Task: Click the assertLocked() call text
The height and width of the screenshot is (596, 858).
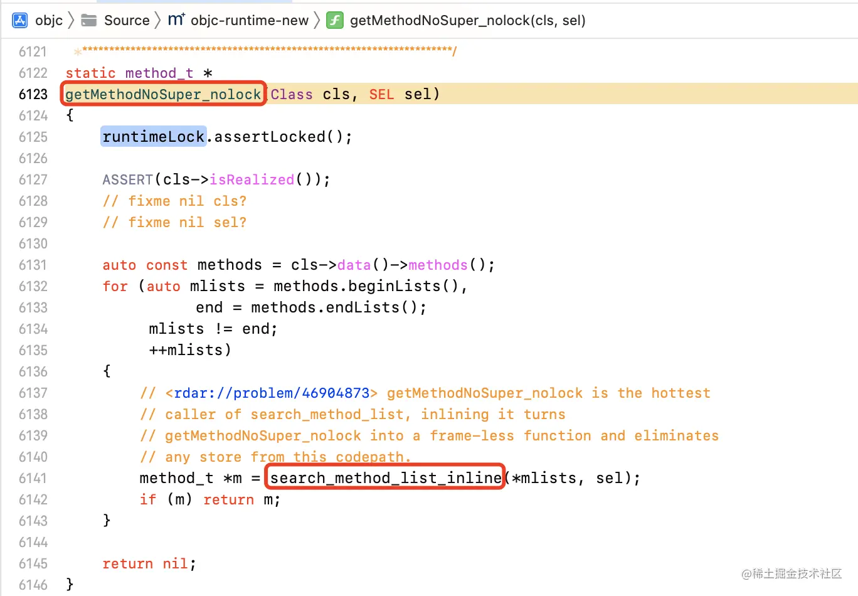Action: pos(283,137)
